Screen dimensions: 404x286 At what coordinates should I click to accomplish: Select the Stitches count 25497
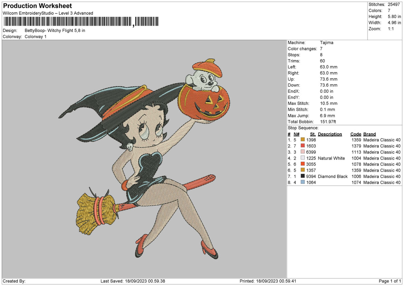click(x=394, y=4)
